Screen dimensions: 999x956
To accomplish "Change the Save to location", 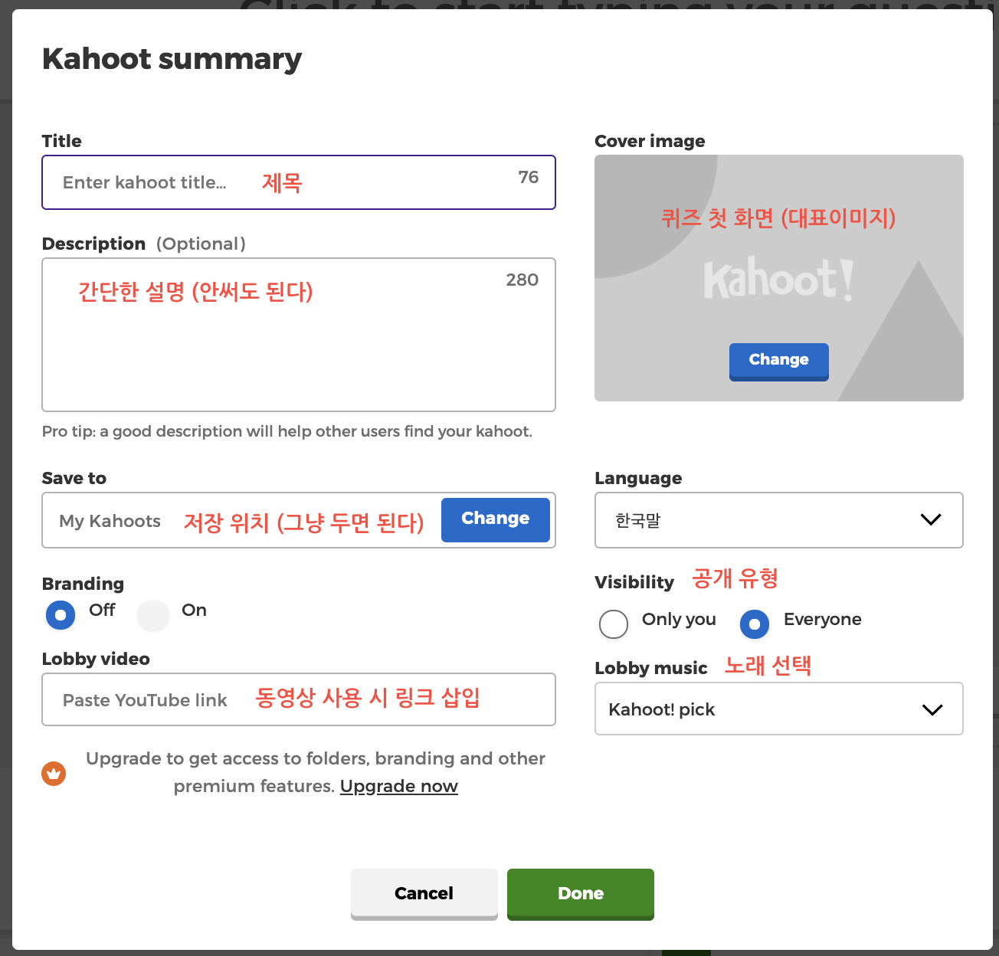I will (x=495, y=519).
